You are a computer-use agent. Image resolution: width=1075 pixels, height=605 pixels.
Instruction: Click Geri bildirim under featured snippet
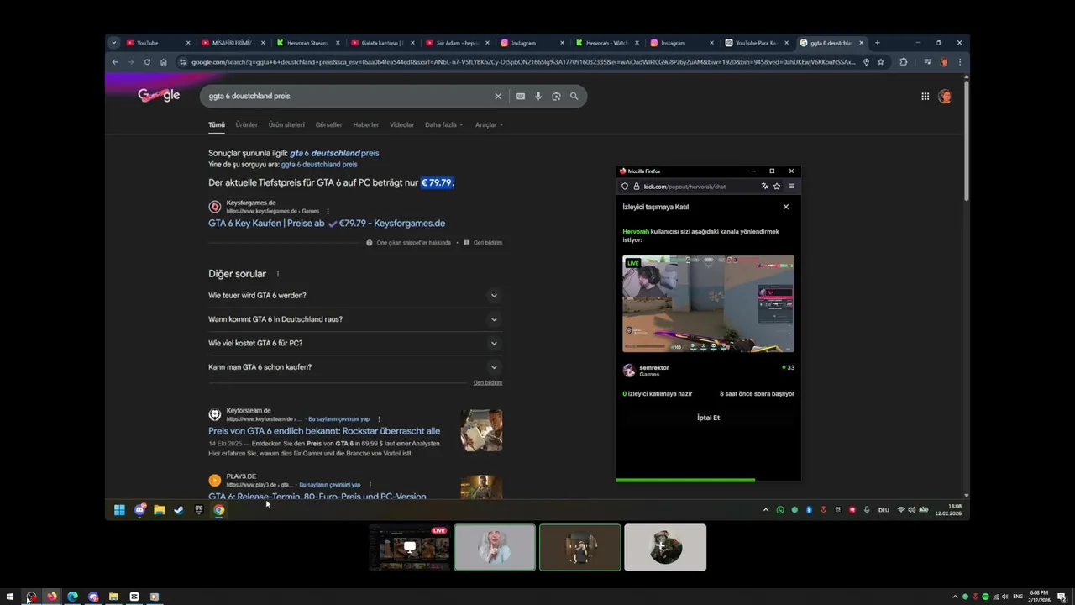pyautogui.click(x=484, y=243)
